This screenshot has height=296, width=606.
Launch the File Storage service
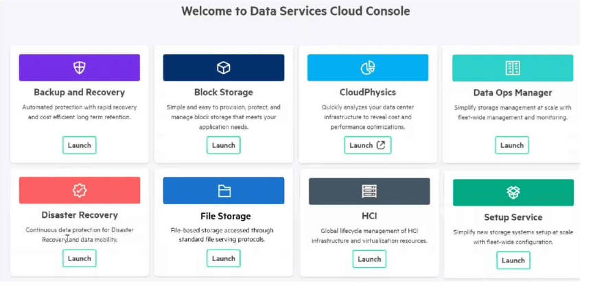point(223,258)
